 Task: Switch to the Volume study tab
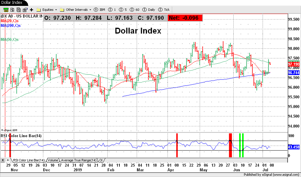[x=53, y=160]
